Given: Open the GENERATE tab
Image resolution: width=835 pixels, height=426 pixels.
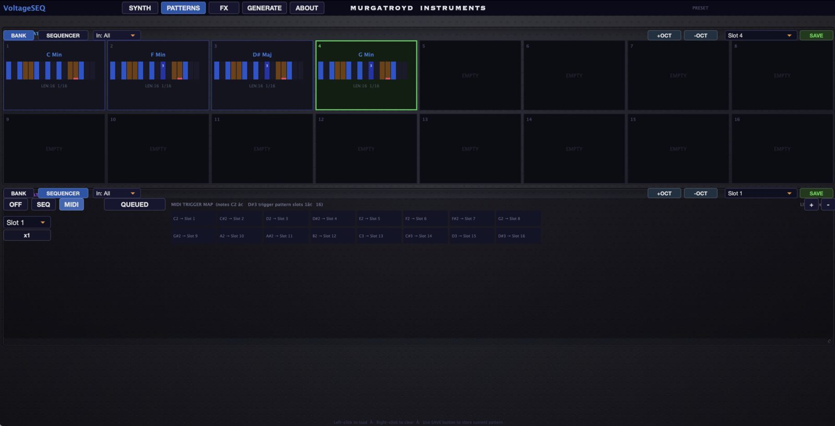Looking at the screenshot, I should [264, 8].
